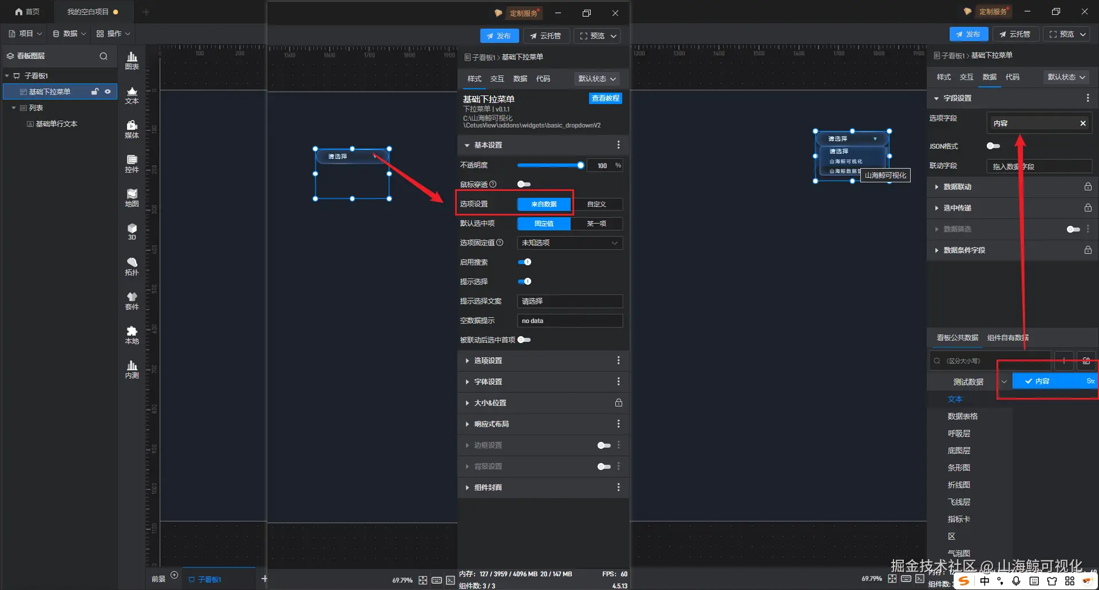Open the 本地 local components panel
This screenshot has height=590, width=1099.
click(132, 335)
